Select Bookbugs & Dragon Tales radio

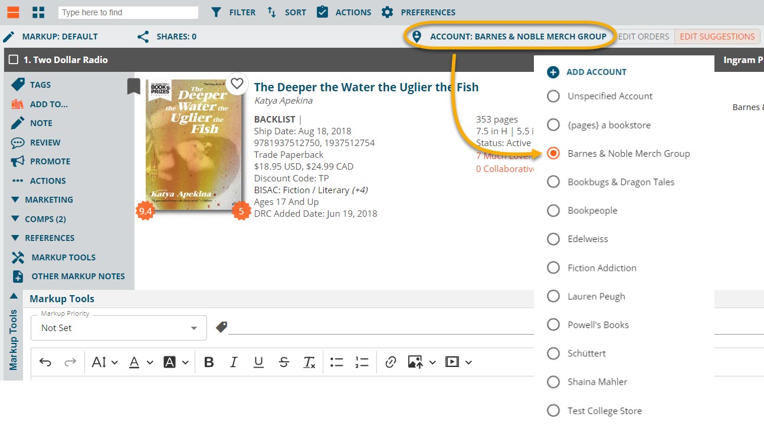point(553,182)
